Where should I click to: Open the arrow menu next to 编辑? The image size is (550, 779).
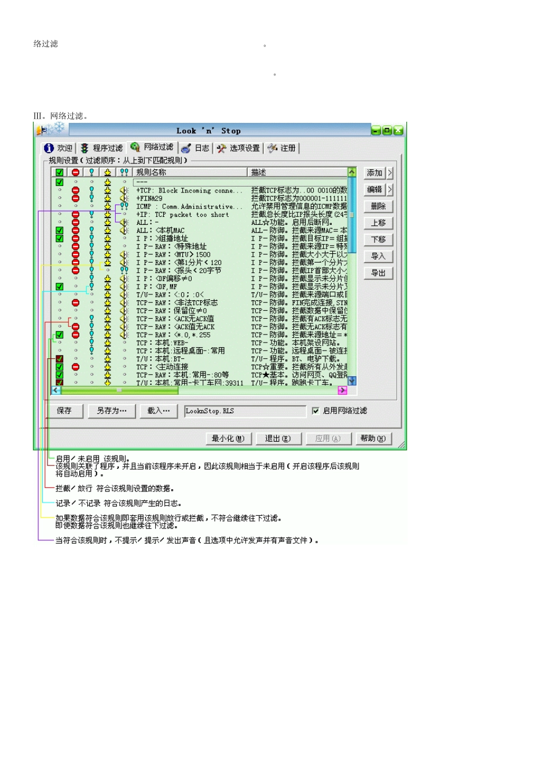coord(390,190)
